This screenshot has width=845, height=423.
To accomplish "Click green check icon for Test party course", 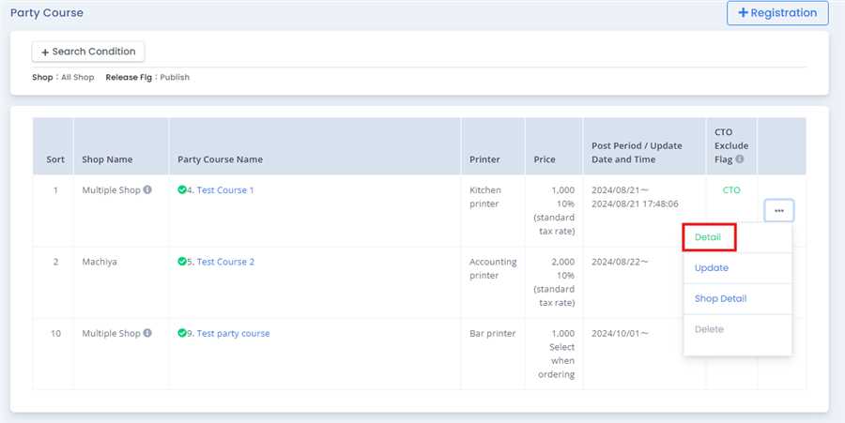I will click(182, 333).
